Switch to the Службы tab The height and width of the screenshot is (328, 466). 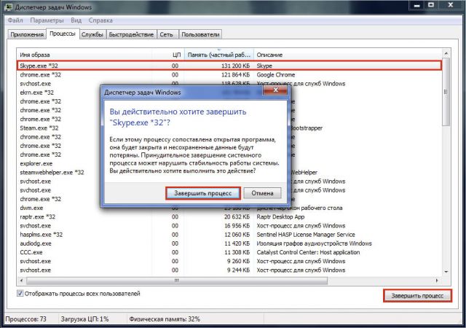92,34
